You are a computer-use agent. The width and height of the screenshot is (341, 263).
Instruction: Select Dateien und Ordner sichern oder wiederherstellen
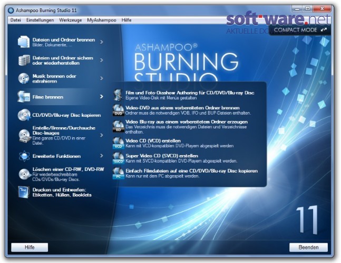63,60
